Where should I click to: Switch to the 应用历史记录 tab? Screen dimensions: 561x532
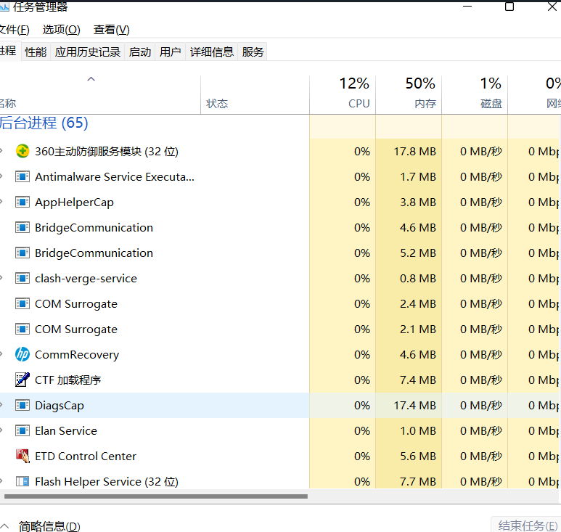(88, 52)
